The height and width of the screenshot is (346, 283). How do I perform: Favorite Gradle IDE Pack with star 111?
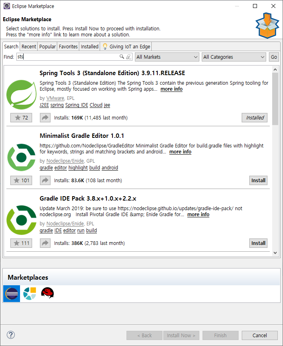coord(21,243)
